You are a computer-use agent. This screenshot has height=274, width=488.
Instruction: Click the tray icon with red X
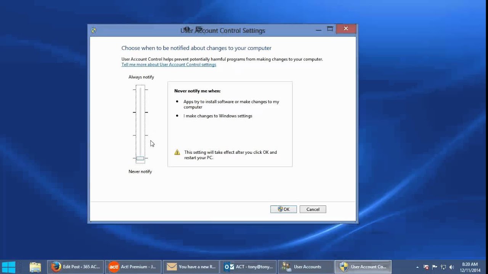coord(426,267)
